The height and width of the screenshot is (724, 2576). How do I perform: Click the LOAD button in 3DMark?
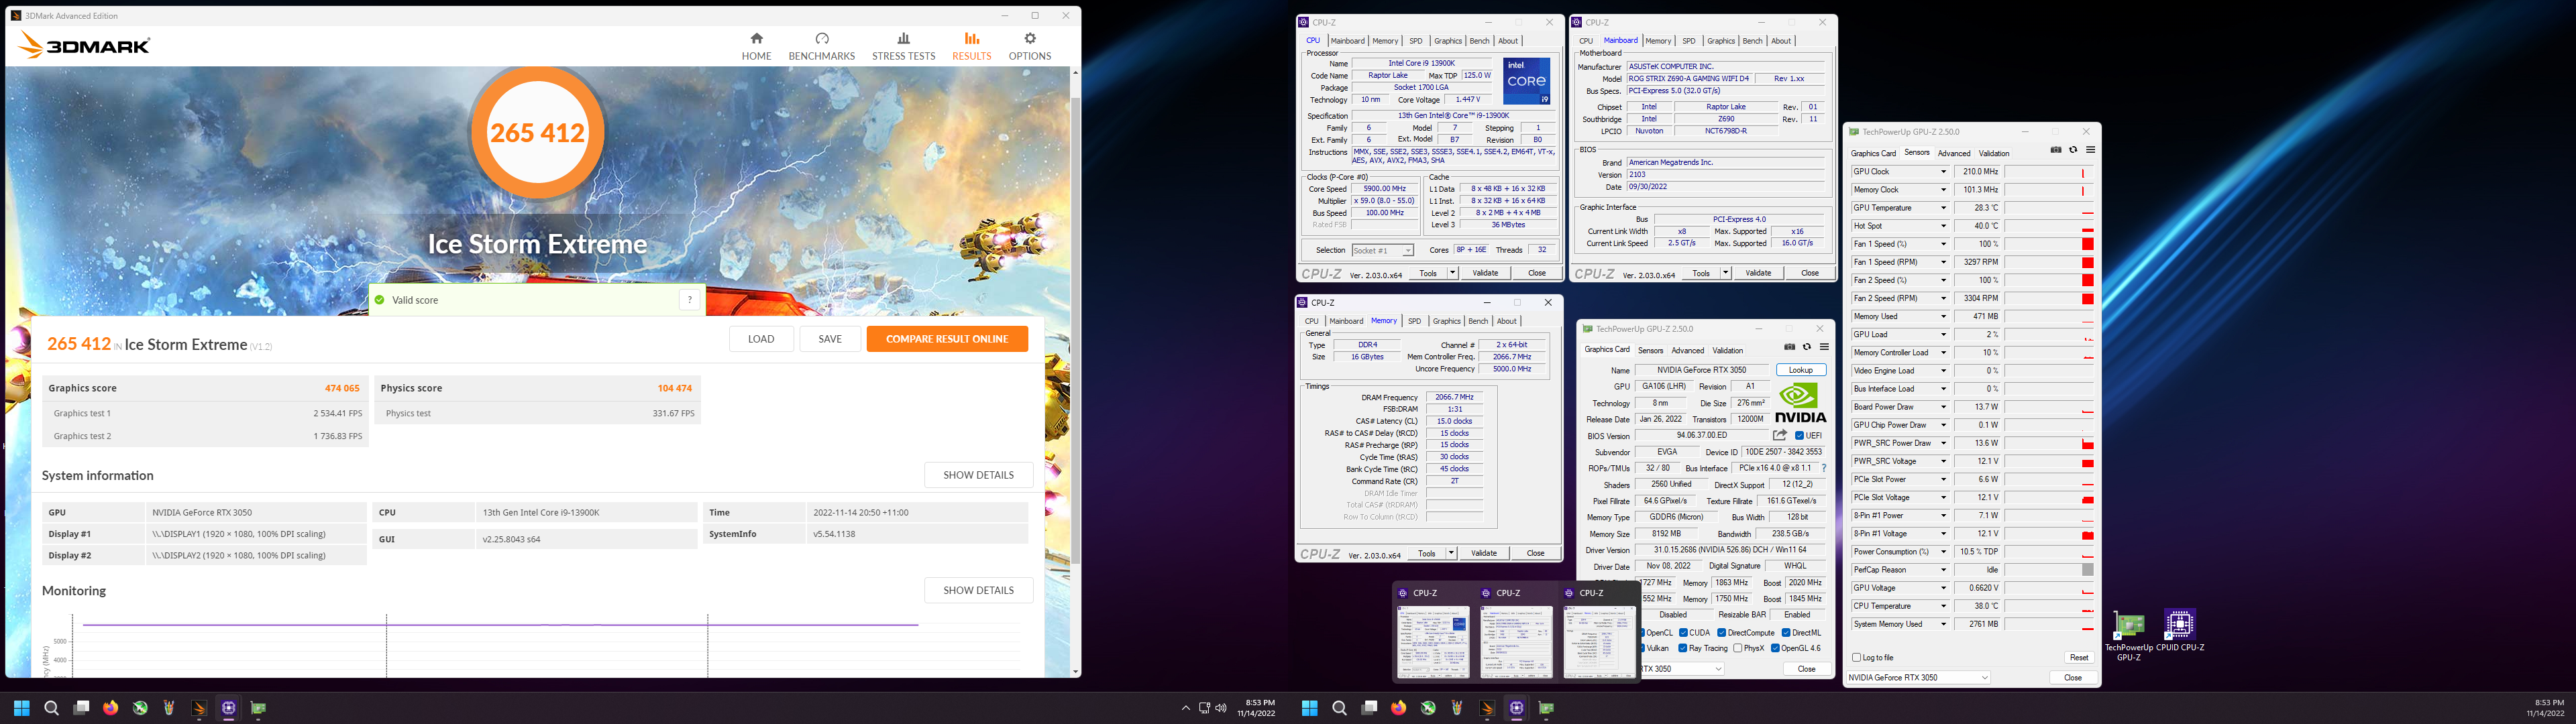(x=761, y=339)
